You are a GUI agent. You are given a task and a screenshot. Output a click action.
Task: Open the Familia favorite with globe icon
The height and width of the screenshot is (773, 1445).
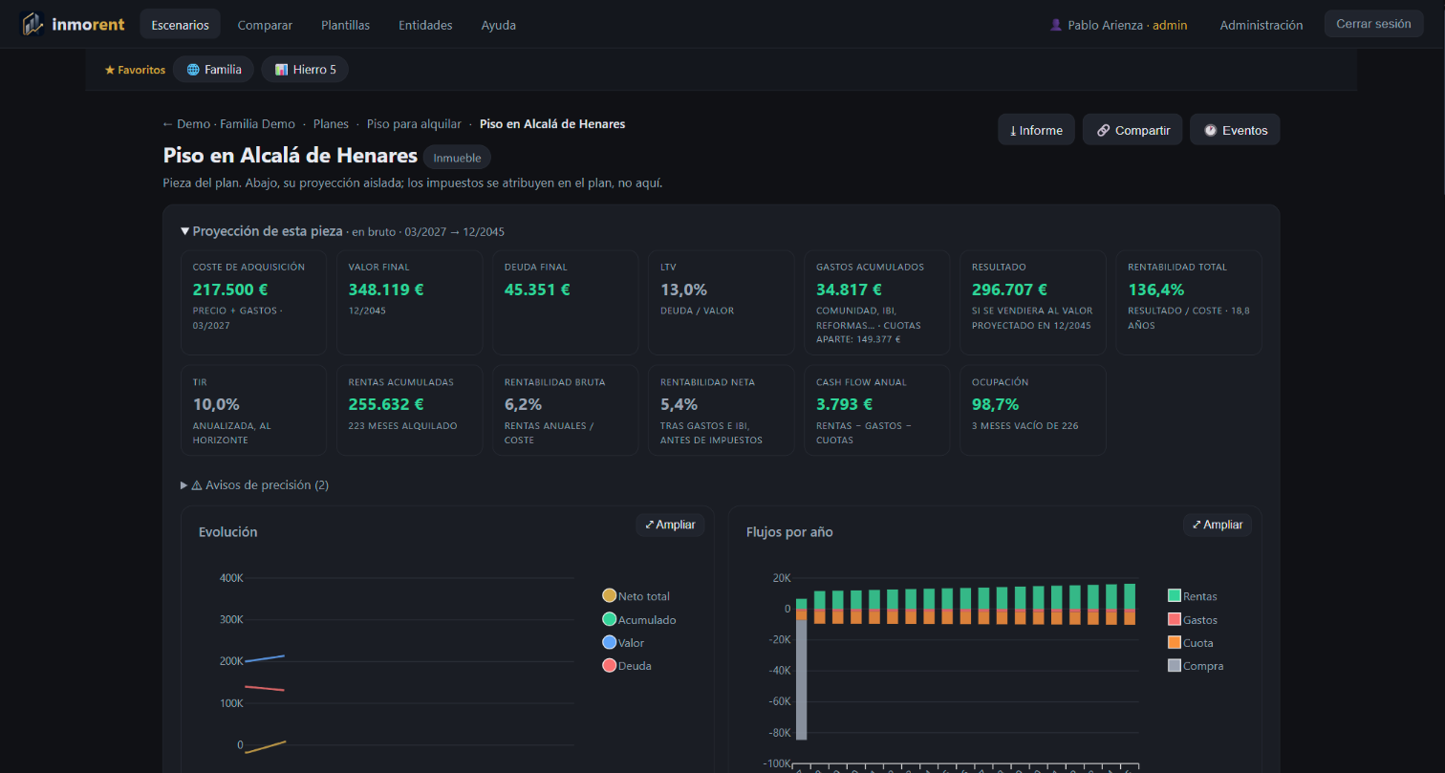(x=214, y=70)
